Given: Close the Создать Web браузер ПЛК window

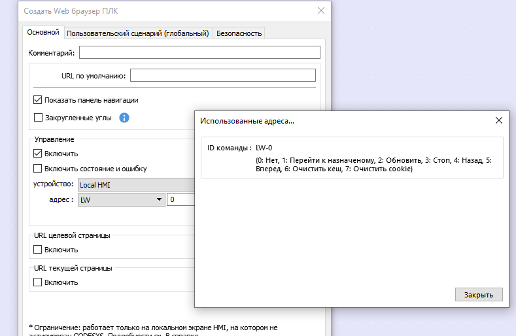Looking at the screenshot, I should tap(321, 10).
